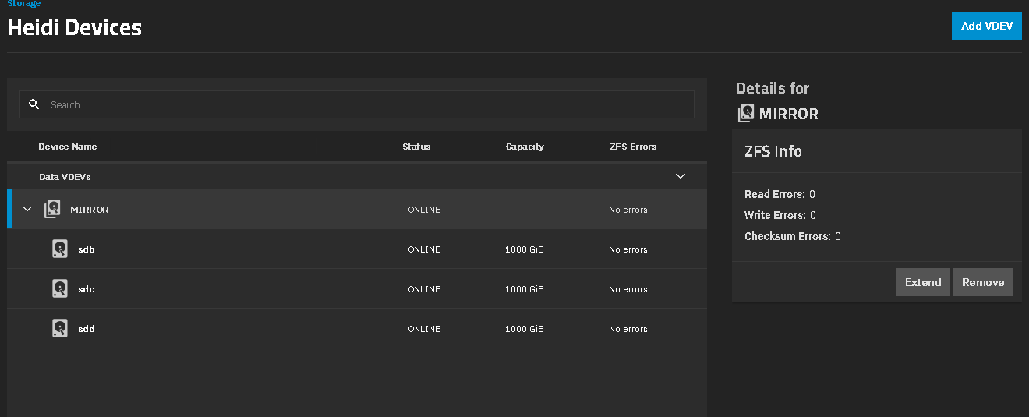Click in the device Search field
Screen dimensions: 1029x417
[x=357, y=104]
